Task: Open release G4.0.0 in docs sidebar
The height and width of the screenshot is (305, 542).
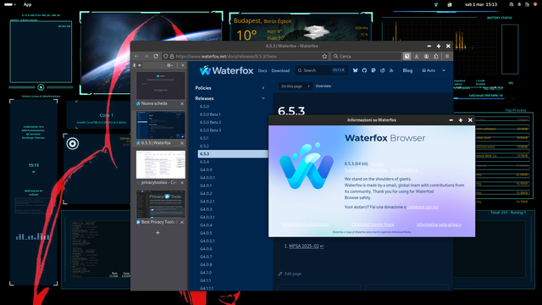Action: [206, 169]
